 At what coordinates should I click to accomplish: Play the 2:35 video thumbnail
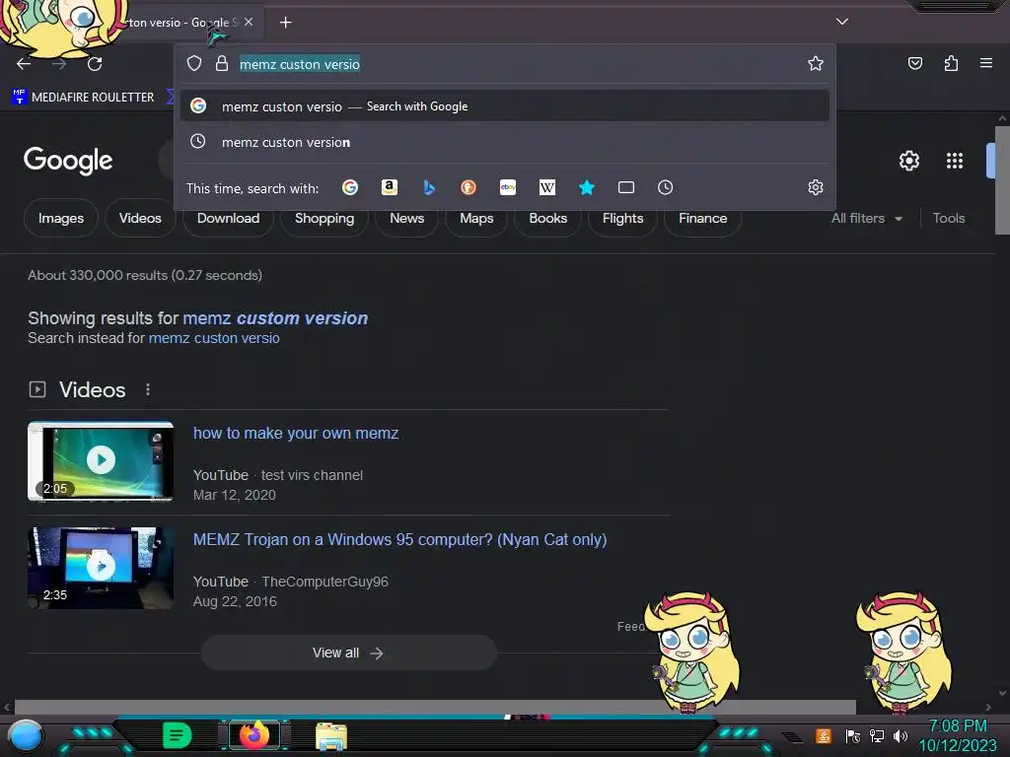pyautogui.click(x=101, y=568)
